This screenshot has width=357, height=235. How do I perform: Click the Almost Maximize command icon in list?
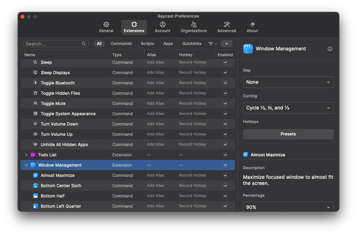click(36, 175)
